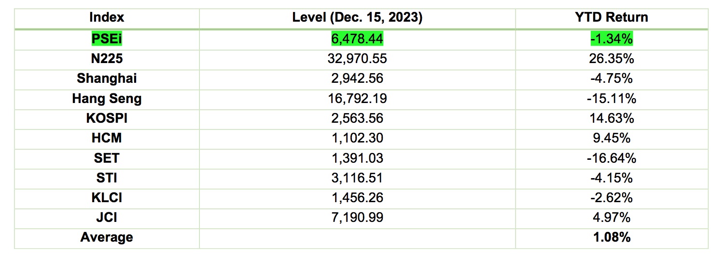Click the PSEi level value 6,478.44
This screenshot has width=725, height=258.
click(357, 39)
